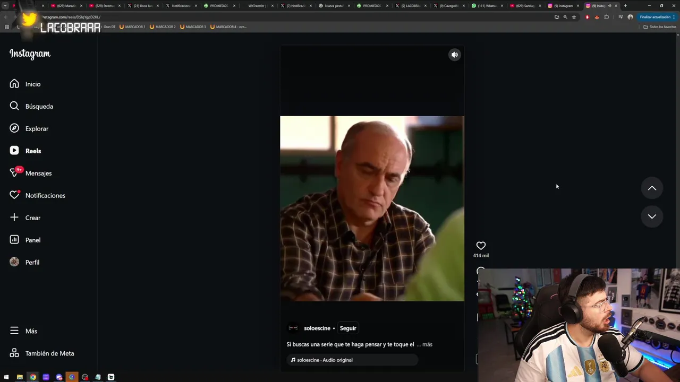680x382 pixels.
Task: Select the Reels play icon
Action: point(14,151)
